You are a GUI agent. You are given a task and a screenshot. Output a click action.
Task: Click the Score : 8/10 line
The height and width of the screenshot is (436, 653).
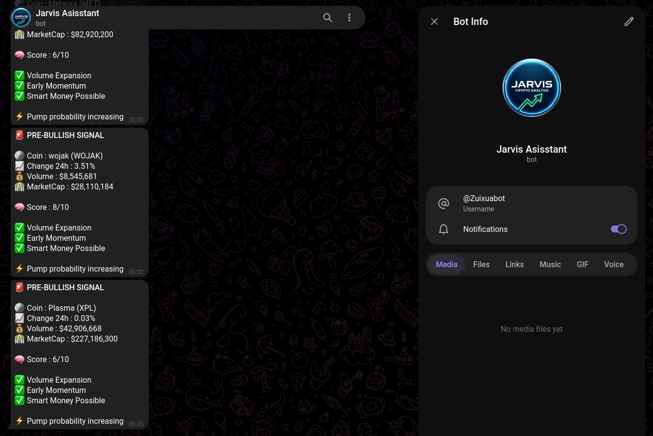(48, 207)
